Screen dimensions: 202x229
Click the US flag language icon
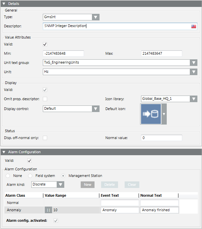point(194,26)
